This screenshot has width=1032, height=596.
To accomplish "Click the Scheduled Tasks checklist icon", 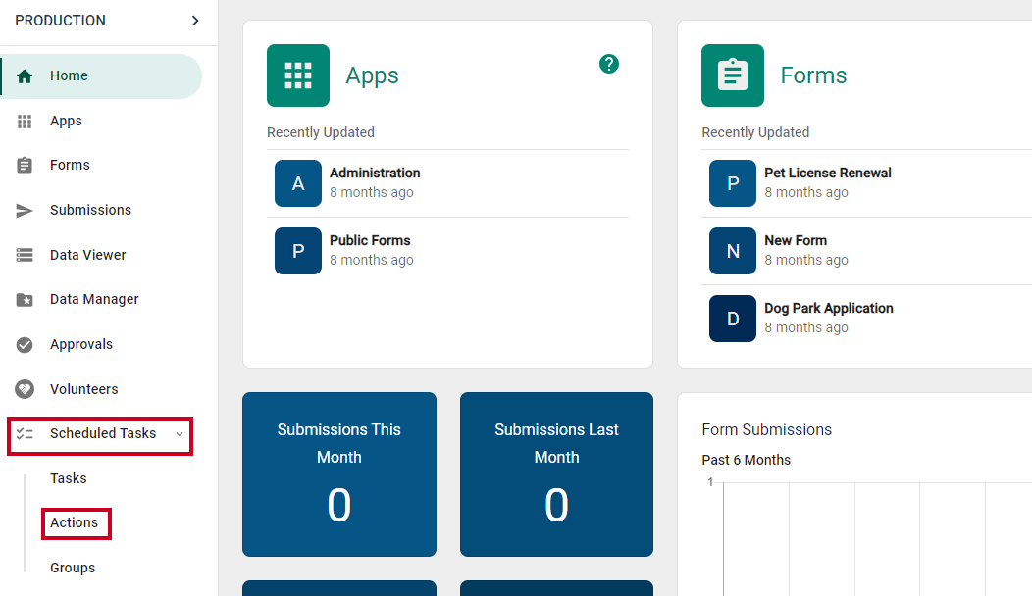I will pyautogui.click(x=25, y=433).
